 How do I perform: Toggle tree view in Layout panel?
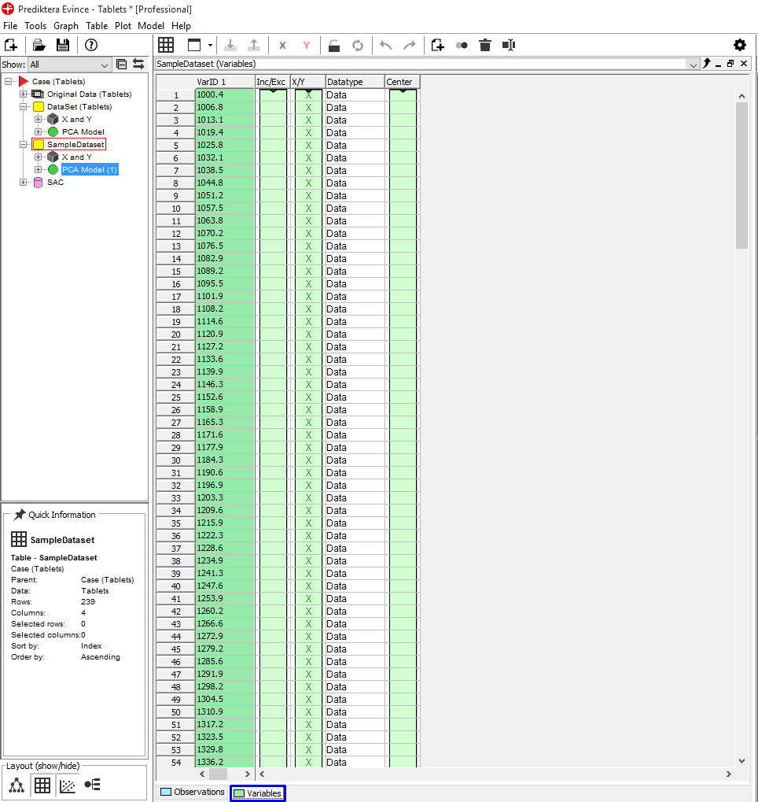(x=17, y=785)
